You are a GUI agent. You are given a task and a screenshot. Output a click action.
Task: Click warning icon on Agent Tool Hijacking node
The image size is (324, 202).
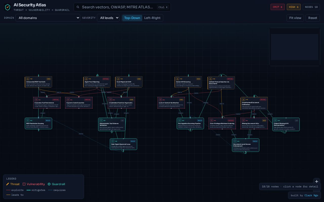(x=86, y=79)
